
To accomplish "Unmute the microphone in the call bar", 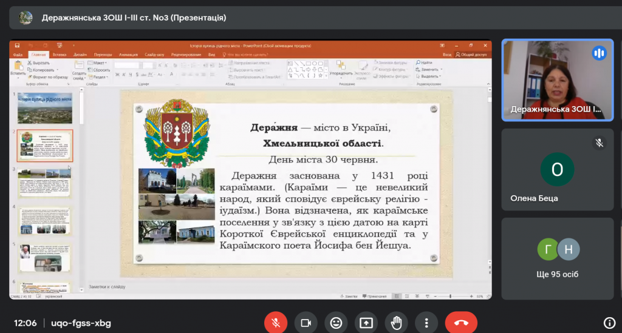I will click(276, 323).
